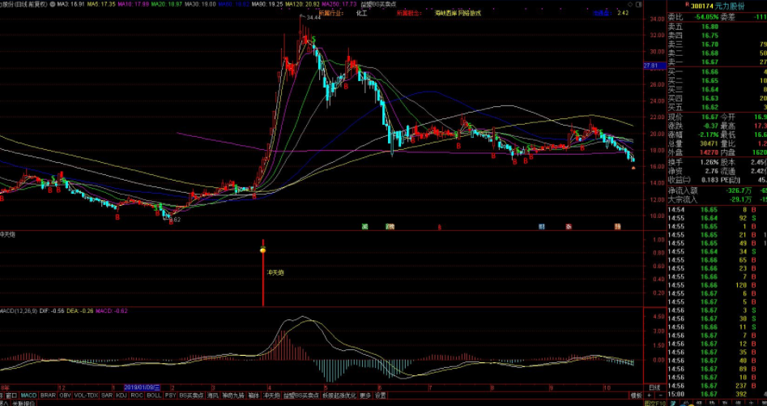The height and width of the screenshot is (406, 767).
Task: Click the 卖四 16.75 order row
Action: point(717,36)
